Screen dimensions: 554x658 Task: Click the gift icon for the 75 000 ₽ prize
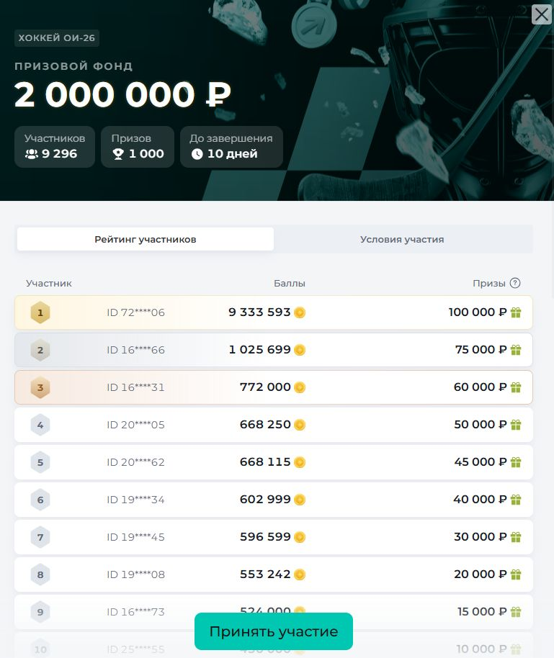tap(516, 350)
